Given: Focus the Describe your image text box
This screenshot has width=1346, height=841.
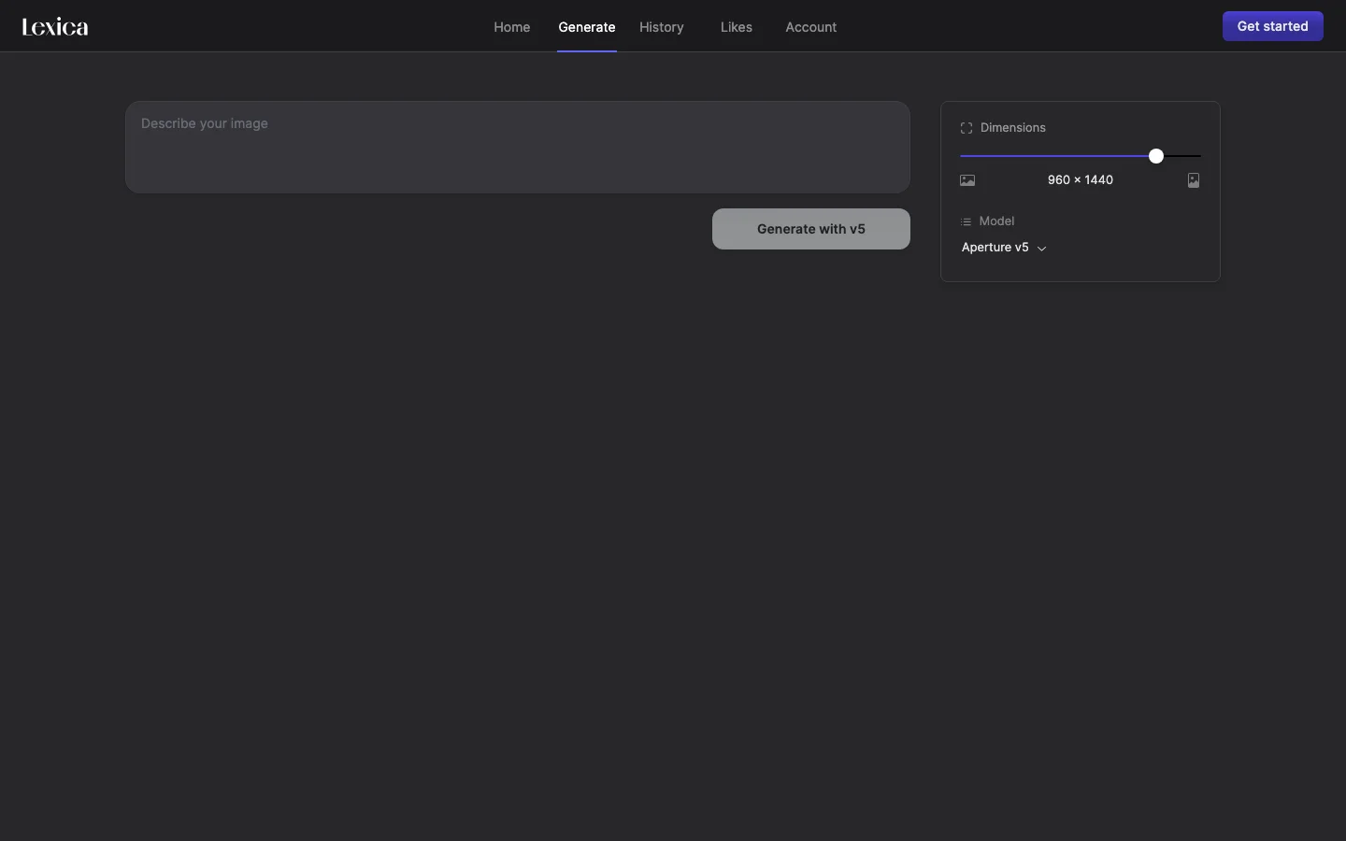Looking at the screenshot, I should coord(518,147).
